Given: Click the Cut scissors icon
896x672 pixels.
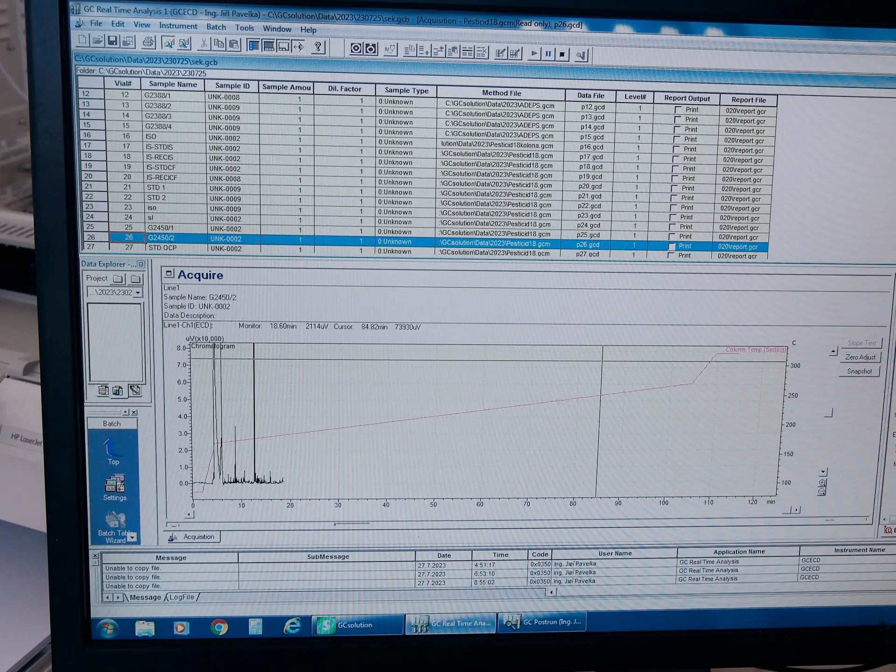Looking at the screenshot, I should [x=203, y=44].
